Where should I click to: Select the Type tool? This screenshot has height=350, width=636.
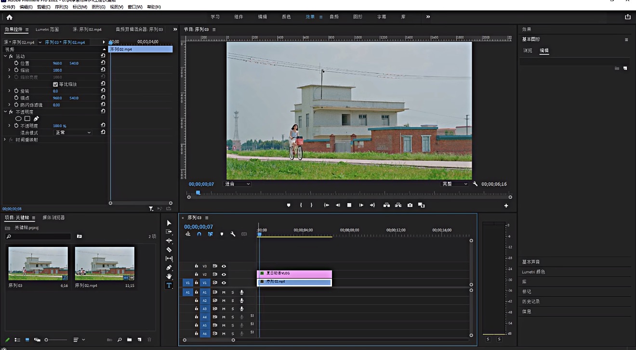169,285
